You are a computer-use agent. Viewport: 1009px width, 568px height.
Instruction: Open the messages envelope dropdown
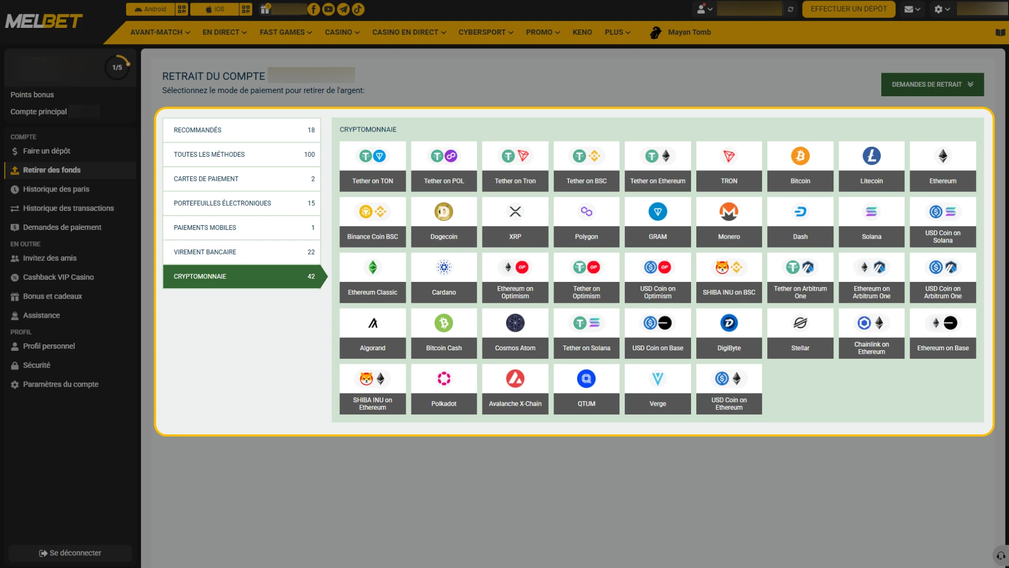[912, 9]
